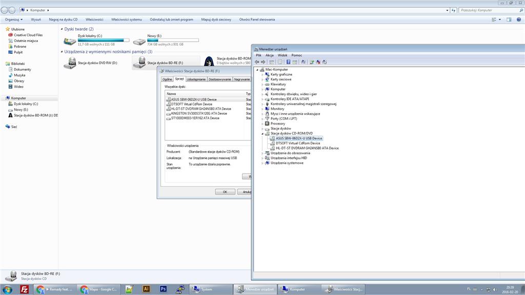Image resolution: width=525 pixels, height=295 pixels.
Task: Open Photoshop from the taskbar
Action: click(163, 289)
